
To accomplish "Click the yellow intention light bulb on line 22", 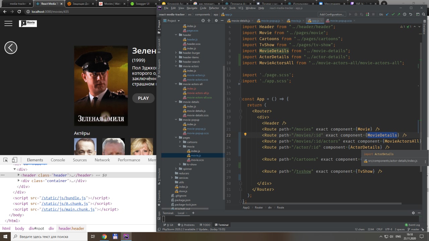I will click(245, 135).
